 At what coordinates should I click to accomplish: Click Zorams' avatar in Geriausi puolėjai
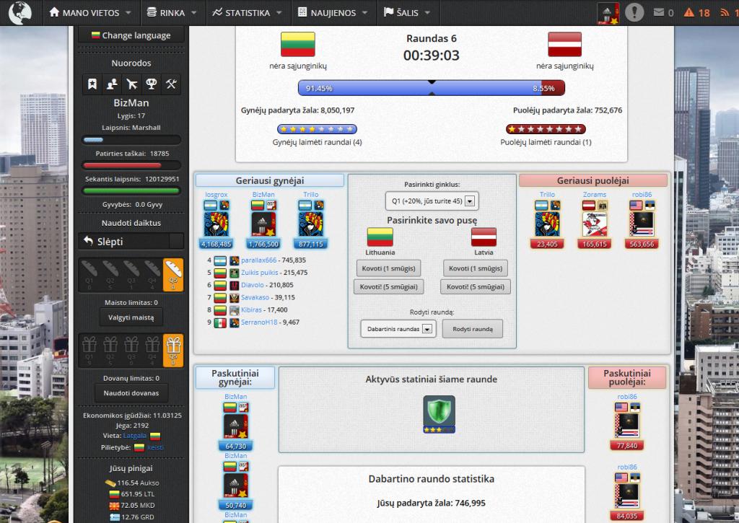click(595, 224)
